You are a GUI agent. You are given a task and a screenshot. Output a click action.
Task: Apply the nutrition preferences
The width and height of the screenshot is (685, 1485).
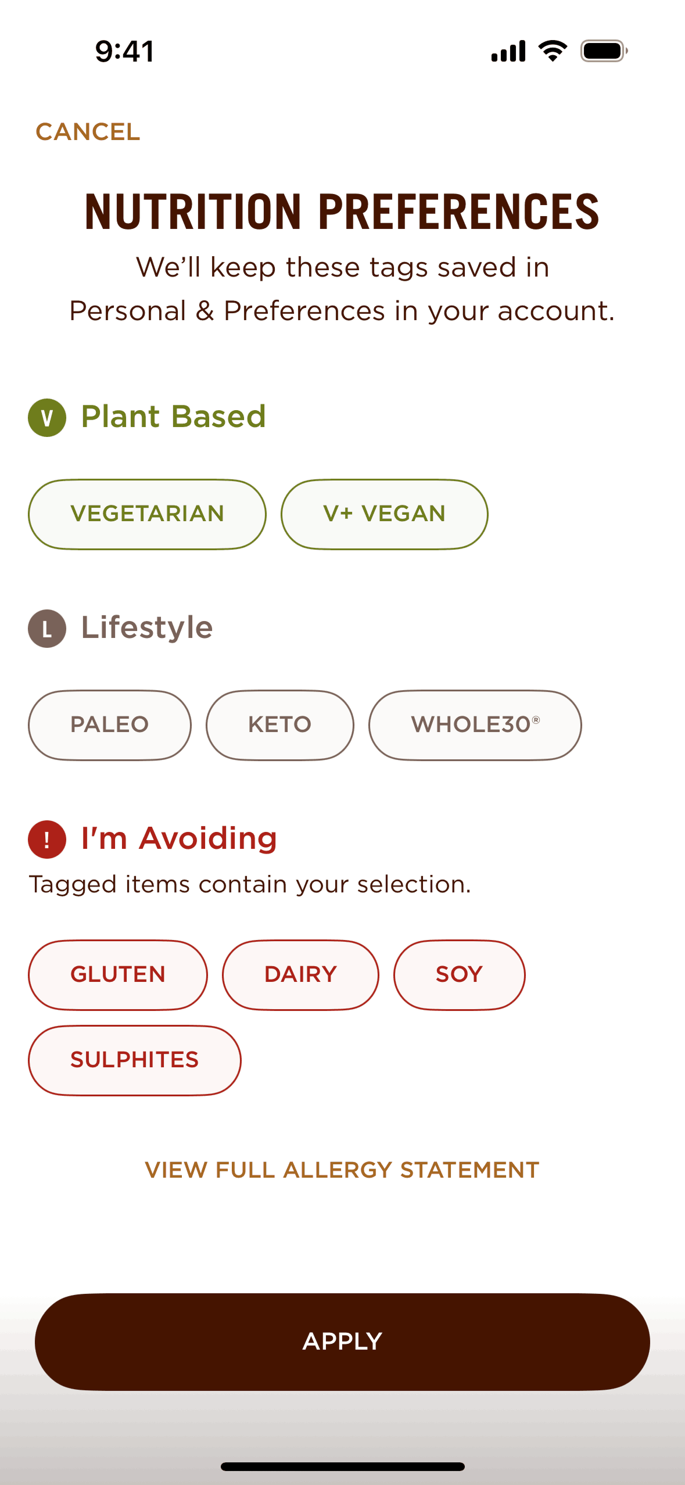click(x=342, y=1341)
